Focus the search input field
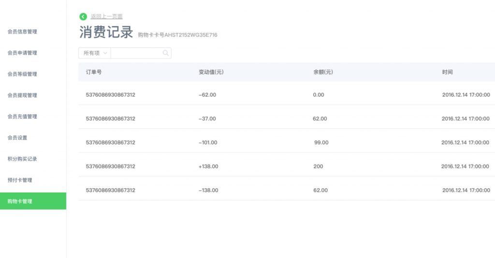495x258 pixels. 141,53
